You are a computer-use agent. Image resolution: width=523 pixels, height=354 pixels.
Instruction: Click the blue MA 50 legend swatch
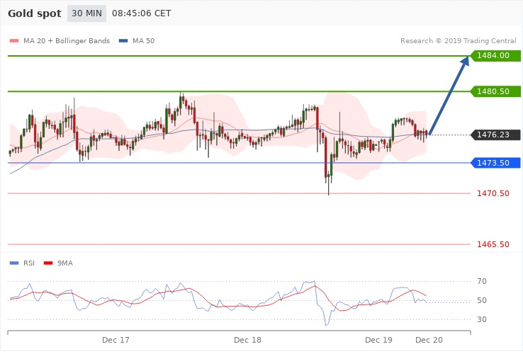(125, 40)
